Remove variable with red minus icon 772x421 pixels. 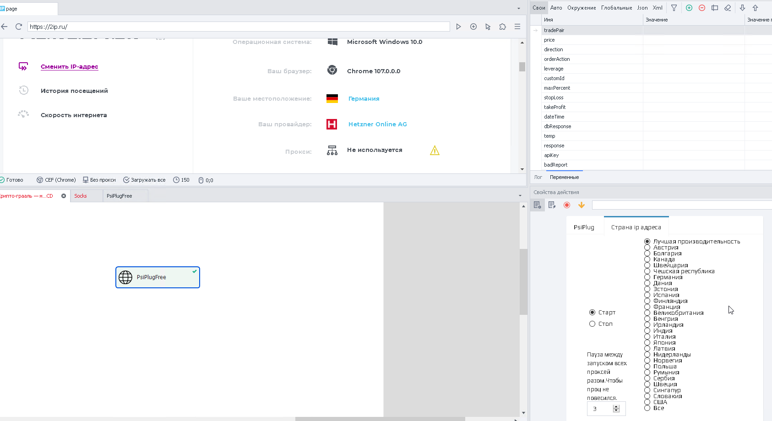(x=702, y=8)
